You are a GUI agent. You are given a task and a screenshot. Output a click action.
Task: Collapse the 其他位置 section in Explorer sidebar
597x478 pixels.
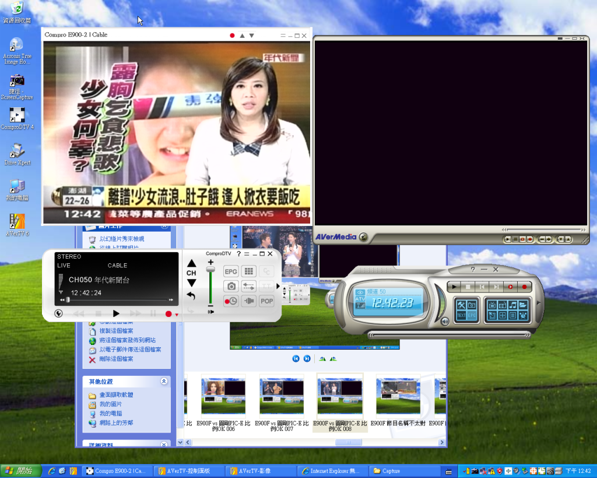point(164,381)
